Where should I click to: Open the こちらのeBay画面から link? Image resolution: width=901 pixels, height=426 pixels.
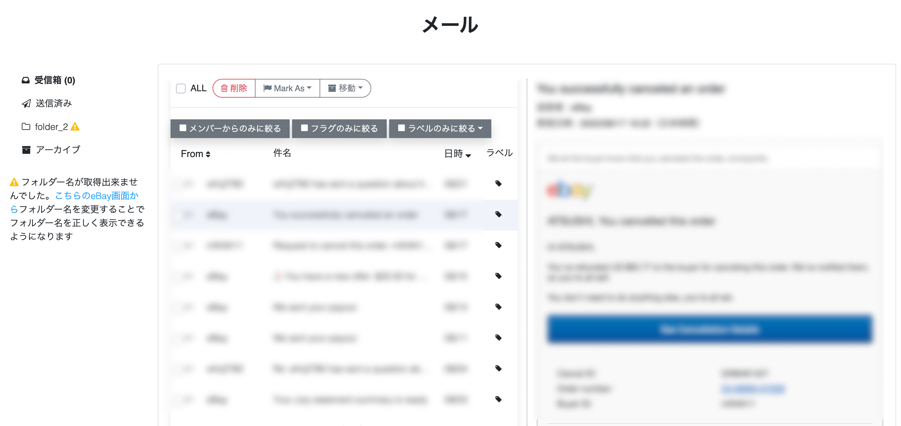tap(96, 196)
